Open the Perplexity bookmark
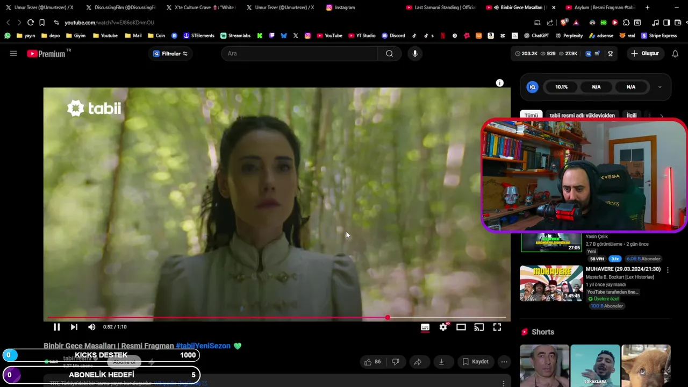The height and width of the screenshot is (387, 688). [x=569, y=35]
